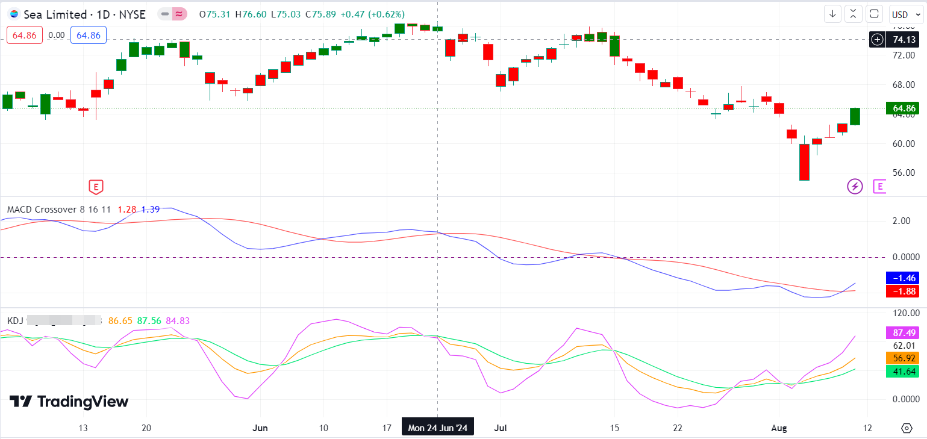Click the green 64.86 last price label
The height and width of the screenshot is (439, 927).
(x=904, y=108)
